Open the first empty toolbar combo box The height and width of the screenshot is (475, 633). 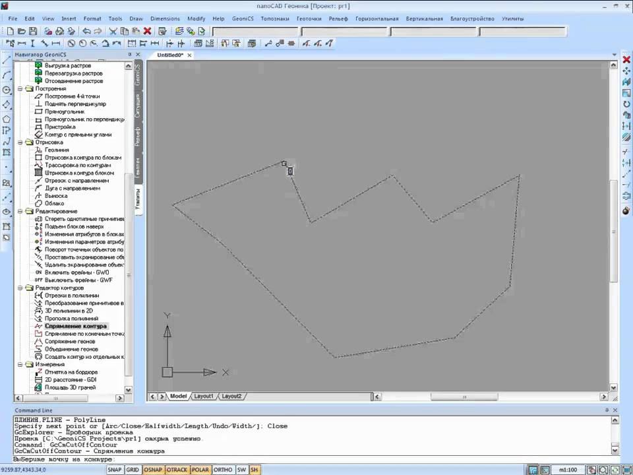(x=255, y=32)
